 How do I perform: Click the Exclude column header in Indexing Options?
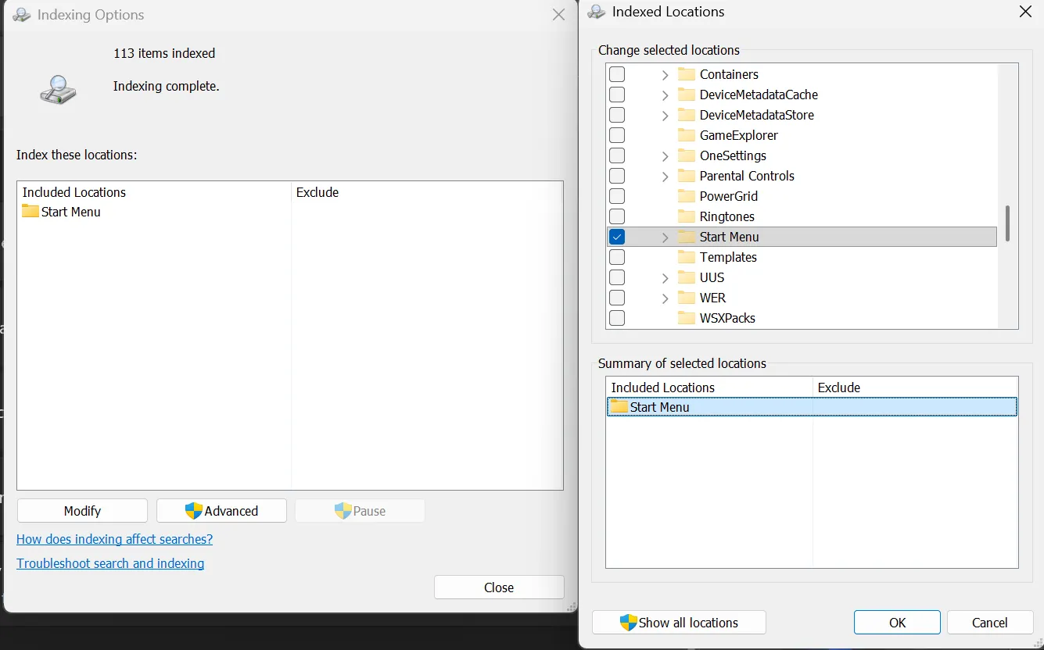(x=427, y=192)
